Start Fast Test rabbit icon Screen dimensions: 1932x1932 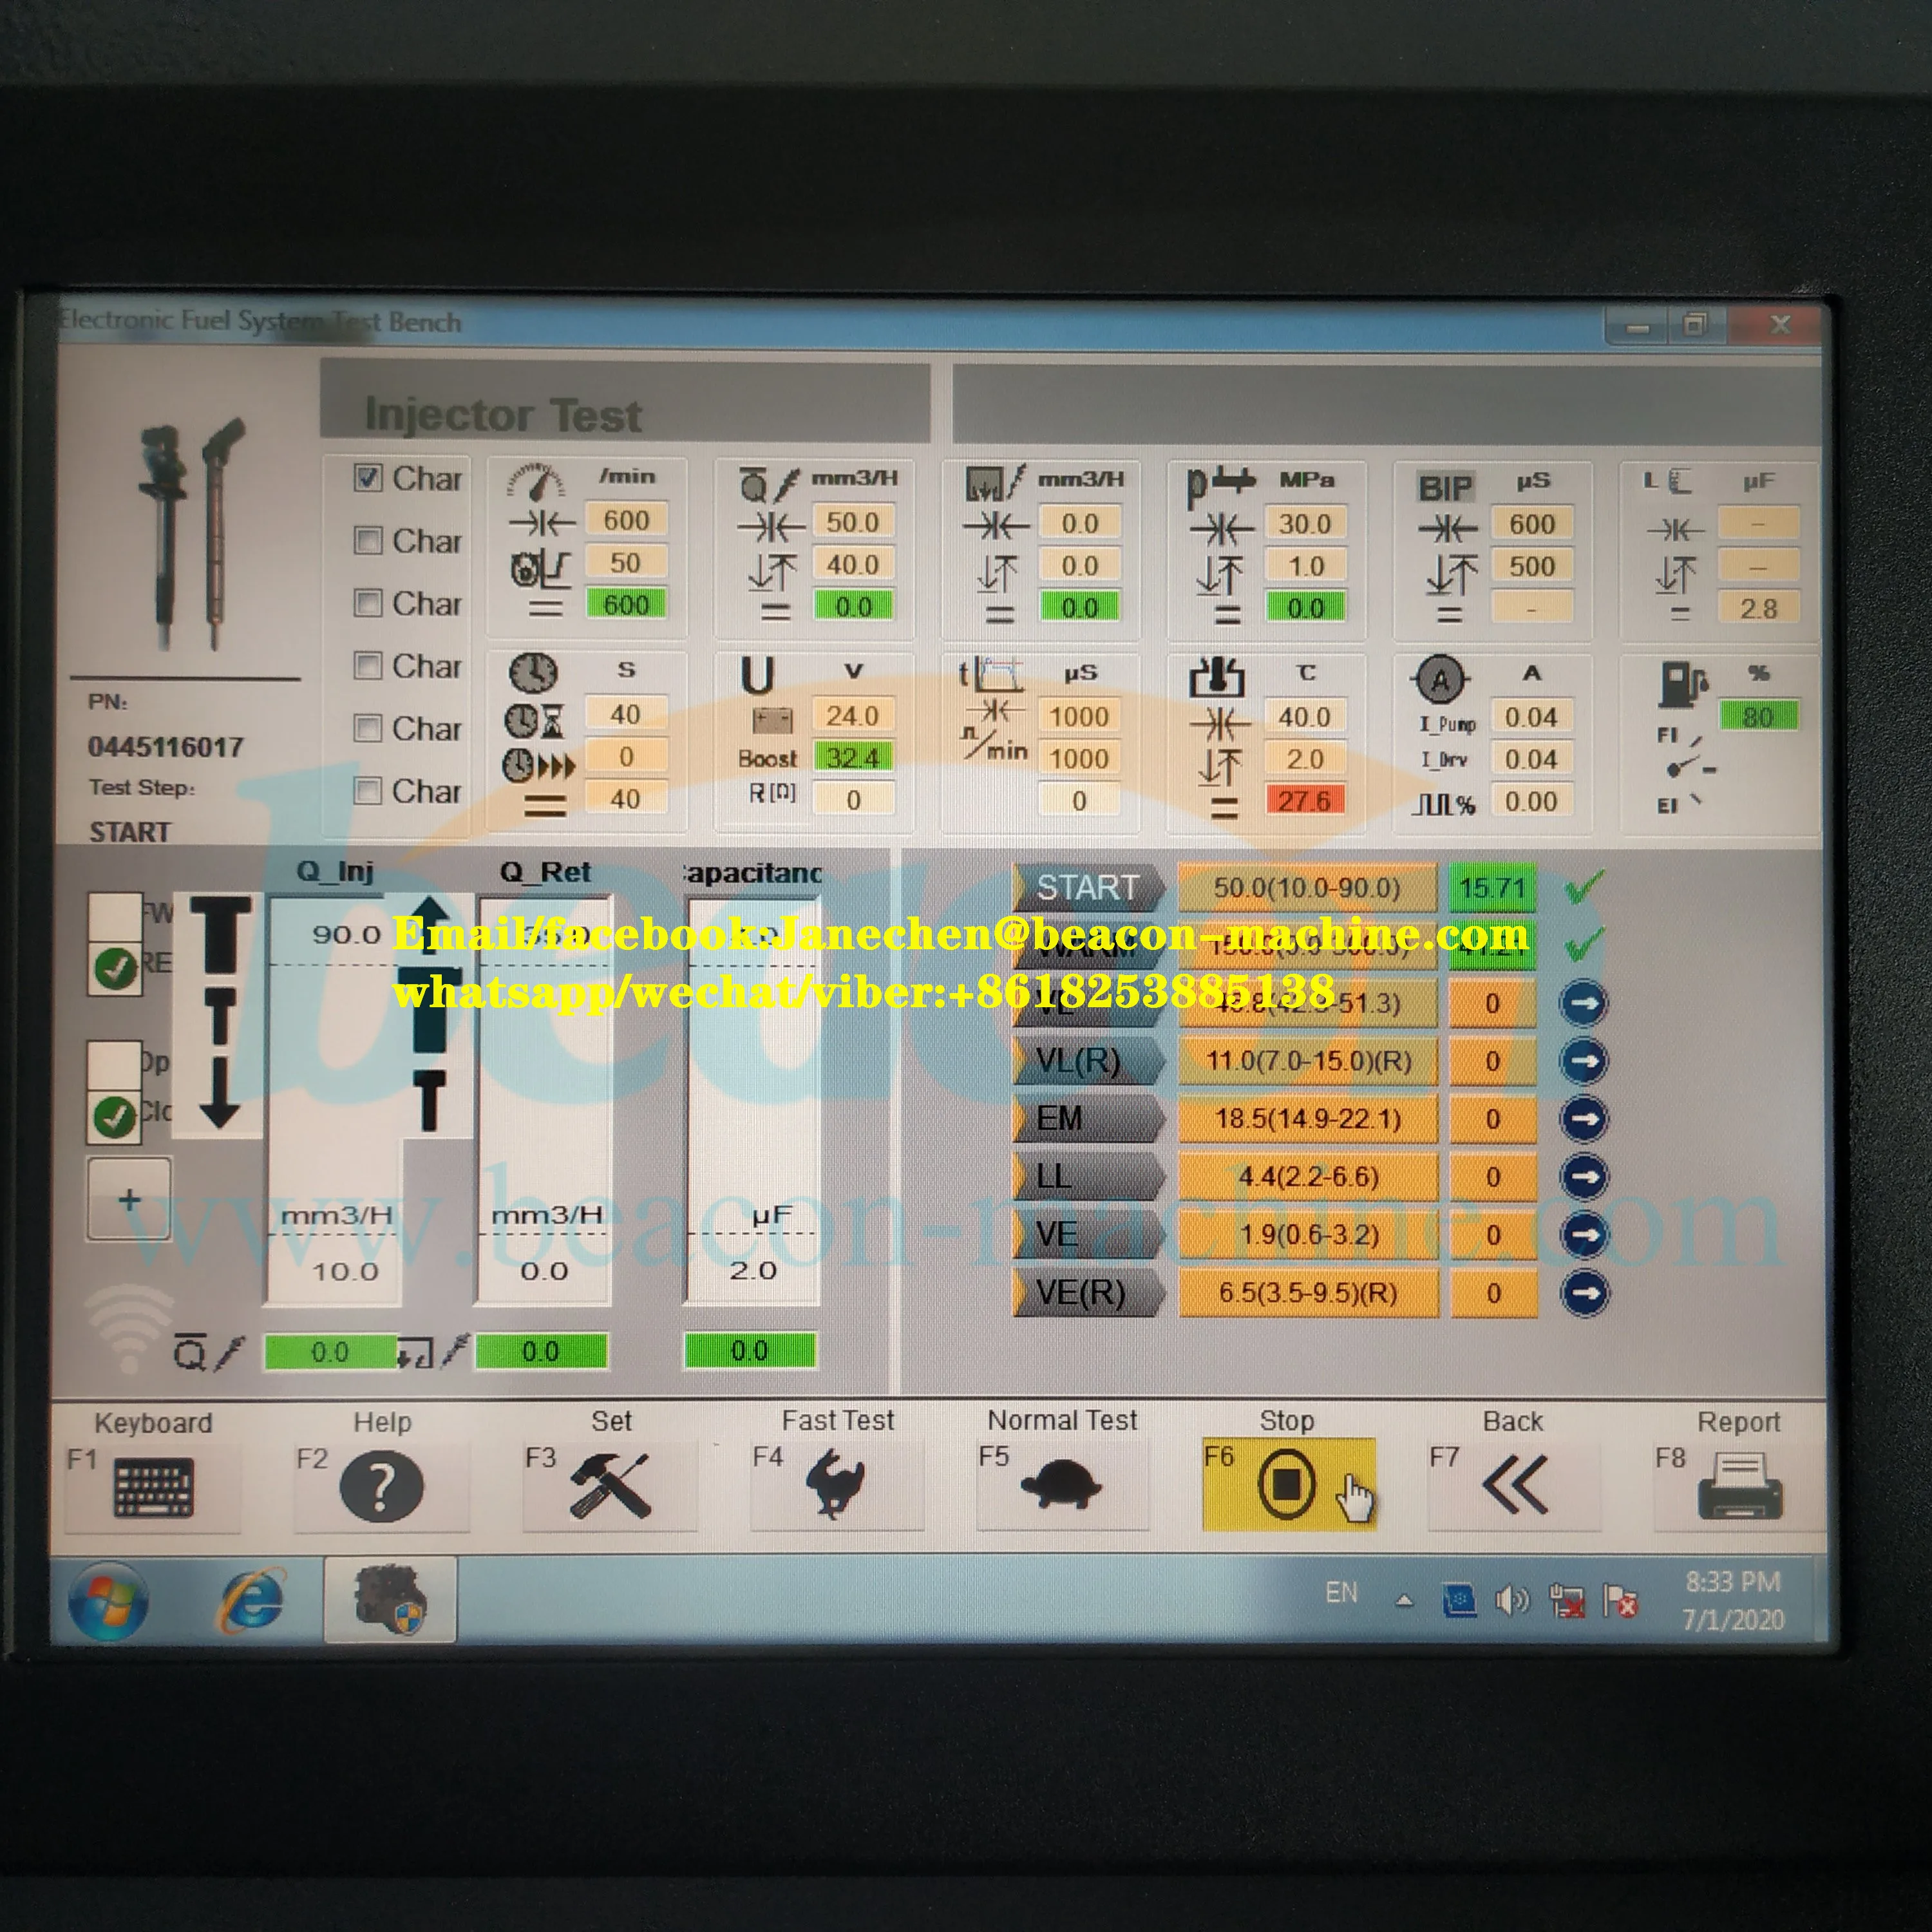coord(836,1486)
